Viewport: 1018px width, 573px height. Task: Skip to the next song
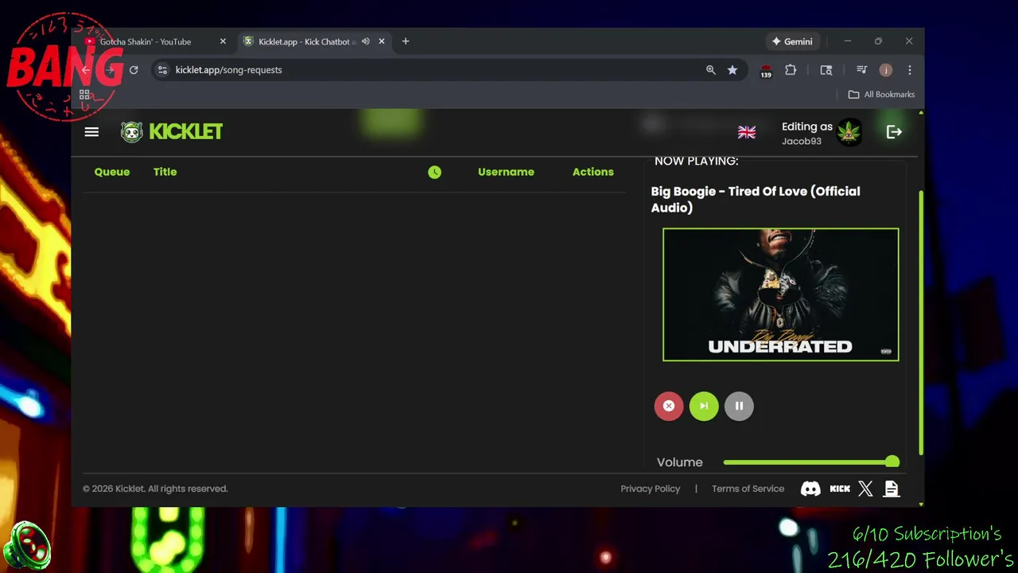click(x=704, y=406)
